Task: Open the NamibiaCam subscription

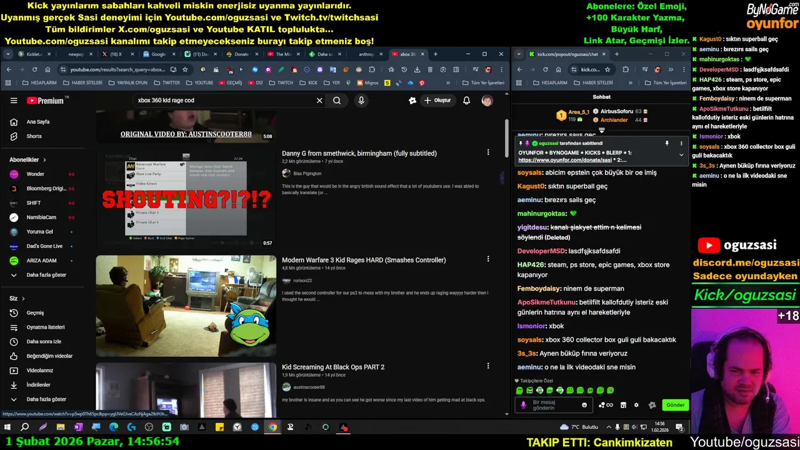Action: click(42, 217)
